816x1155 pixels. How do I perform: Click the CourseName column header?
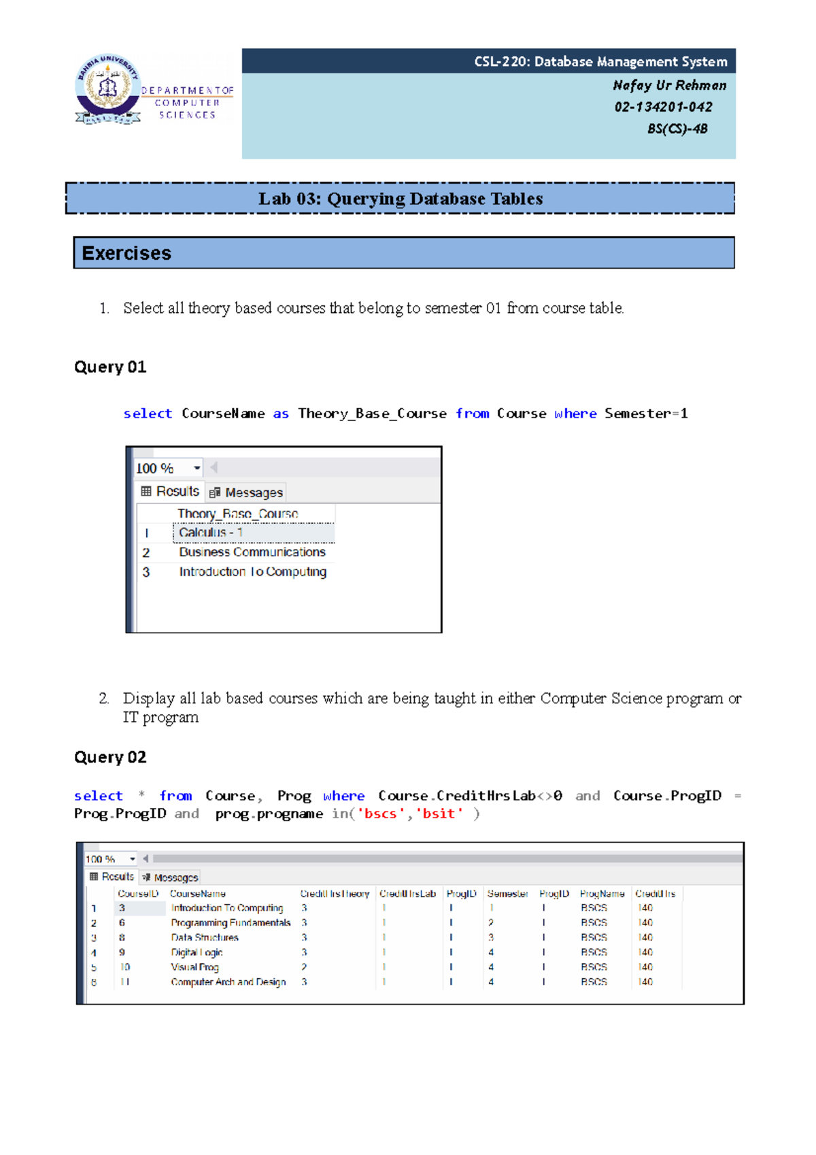tap(197, 894)
